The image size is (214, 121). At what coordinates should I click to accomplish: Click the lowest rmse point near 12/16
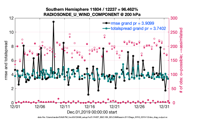pyautogui.click(x=88, y=94)
